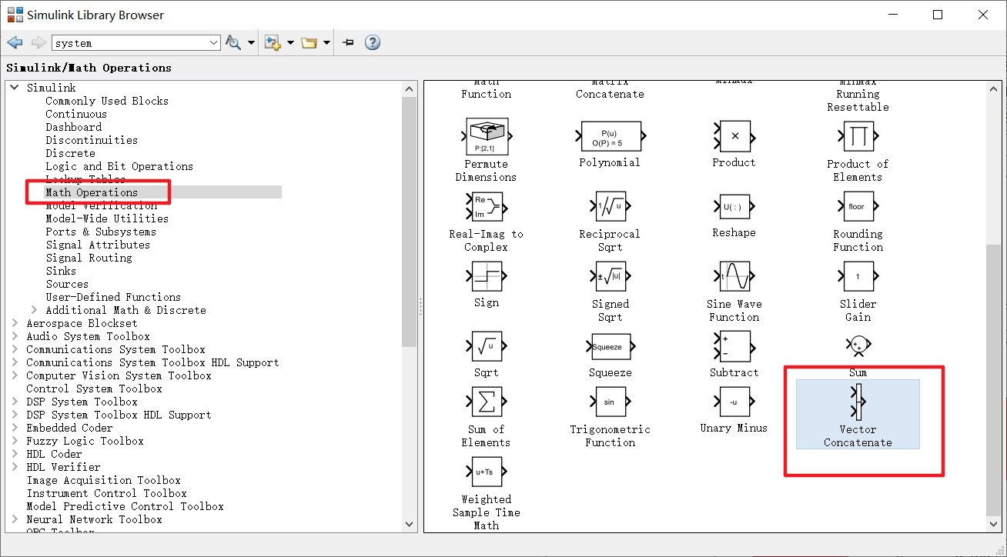This screenshot has height=557, width=1007.
Task: Select User-Defined Functions library
Action: point(113,297)
